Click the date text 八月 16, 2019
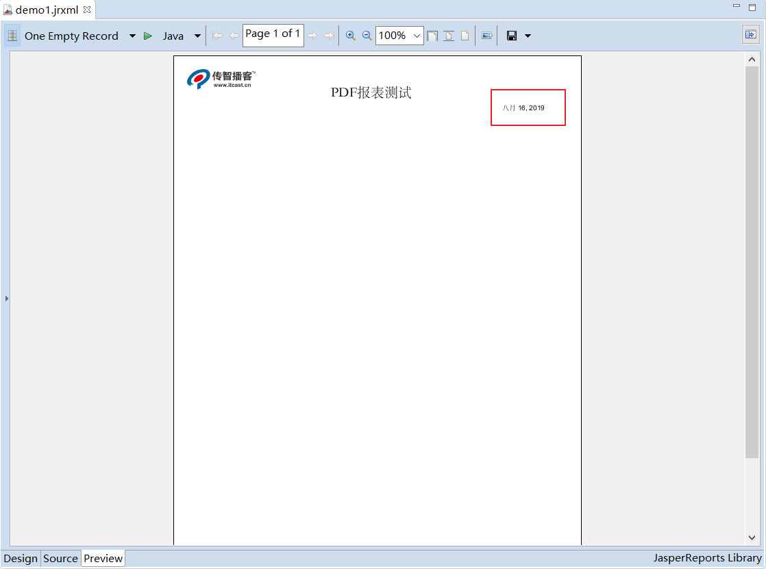Image resolution: width=766 pixels, height=569 pixels. [x=523, y=108]
